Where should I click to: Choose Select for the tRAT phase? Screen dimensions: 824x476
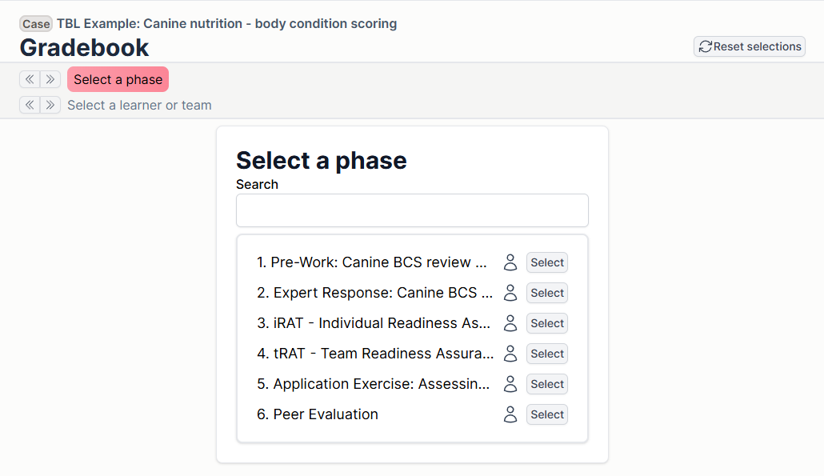click(547, 354)
